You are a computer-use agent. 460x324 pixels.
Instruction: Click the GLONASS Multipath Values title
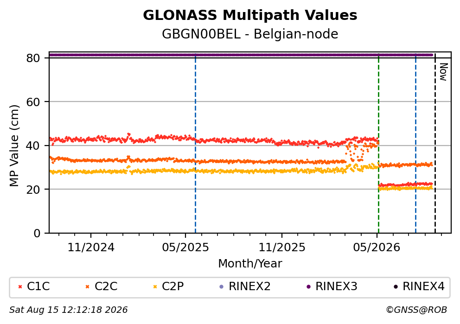(x=250, y=15)
